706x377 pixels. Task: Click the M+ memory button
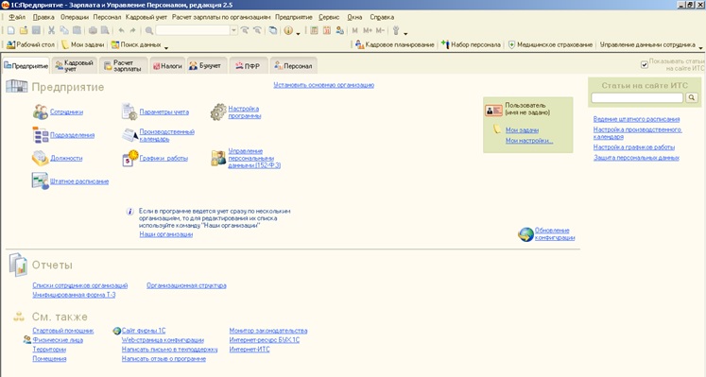coord(368,30)
